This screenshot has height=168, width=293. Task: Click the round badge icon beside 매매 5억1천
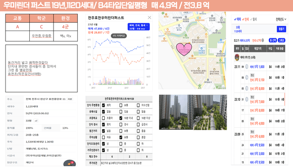[x=237, y=58]
